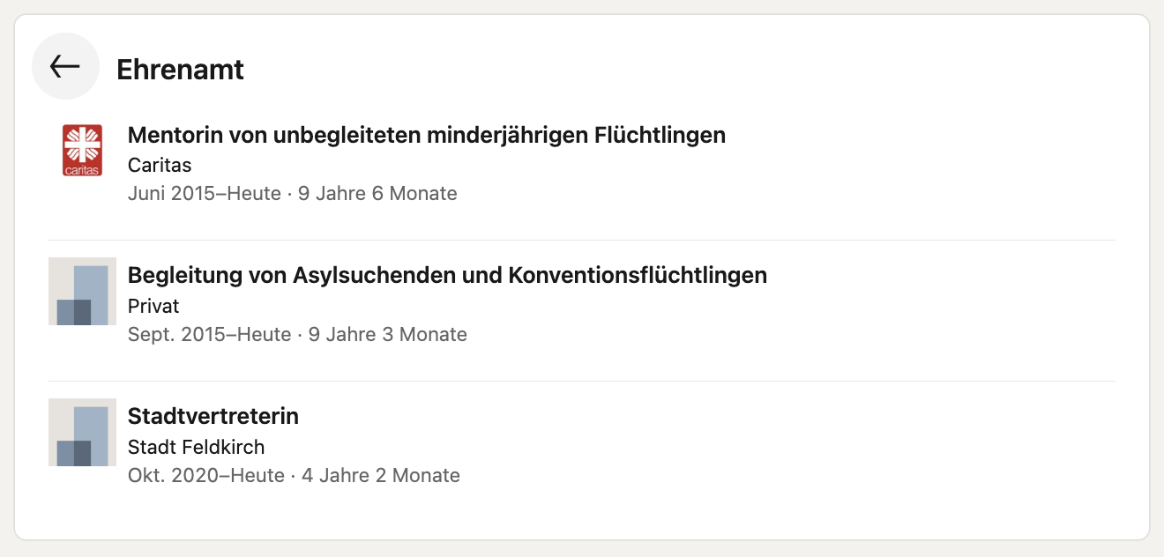The image size is (1164, 557).
Task: Select the Stadt Feldkirch organization name
Action: coord(196,447)
